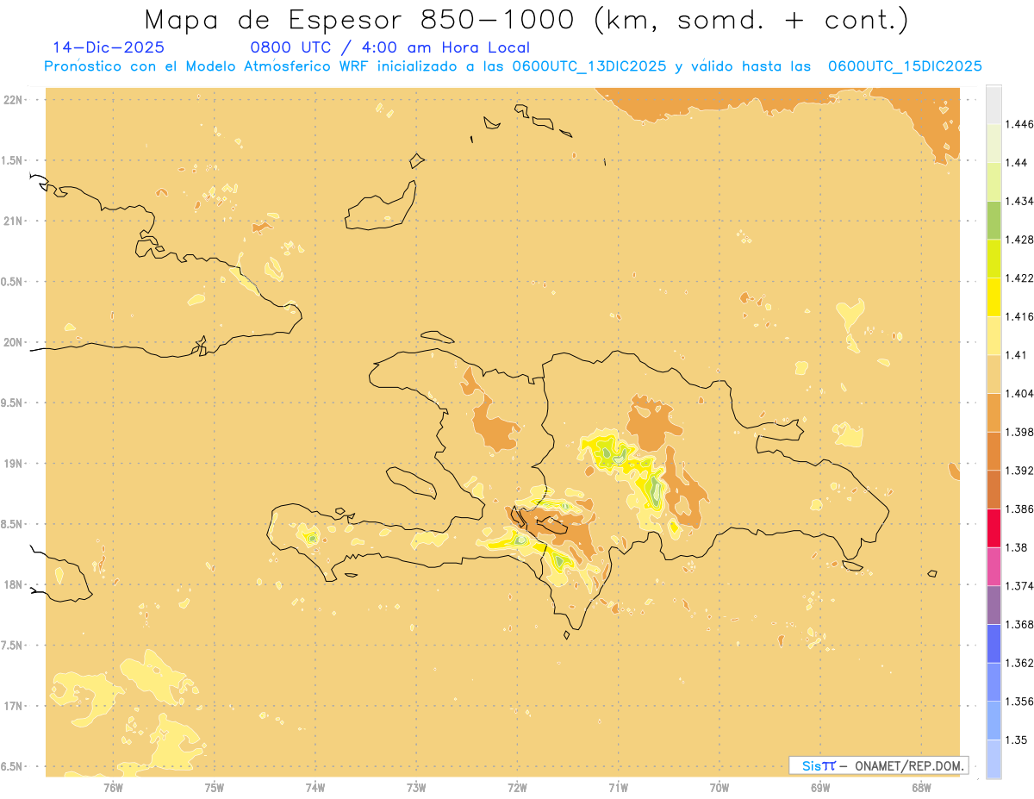Click the 'Pronostico con el Modelo Atmosferico WRF' line
The image size is (1034, 799).
pyautogui.click(x=513, y=66)
